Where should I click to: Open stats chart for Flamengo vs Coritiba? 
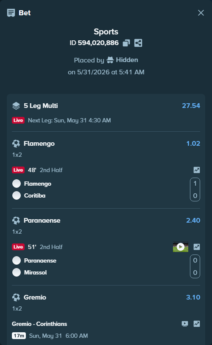[x=197, y=170]
